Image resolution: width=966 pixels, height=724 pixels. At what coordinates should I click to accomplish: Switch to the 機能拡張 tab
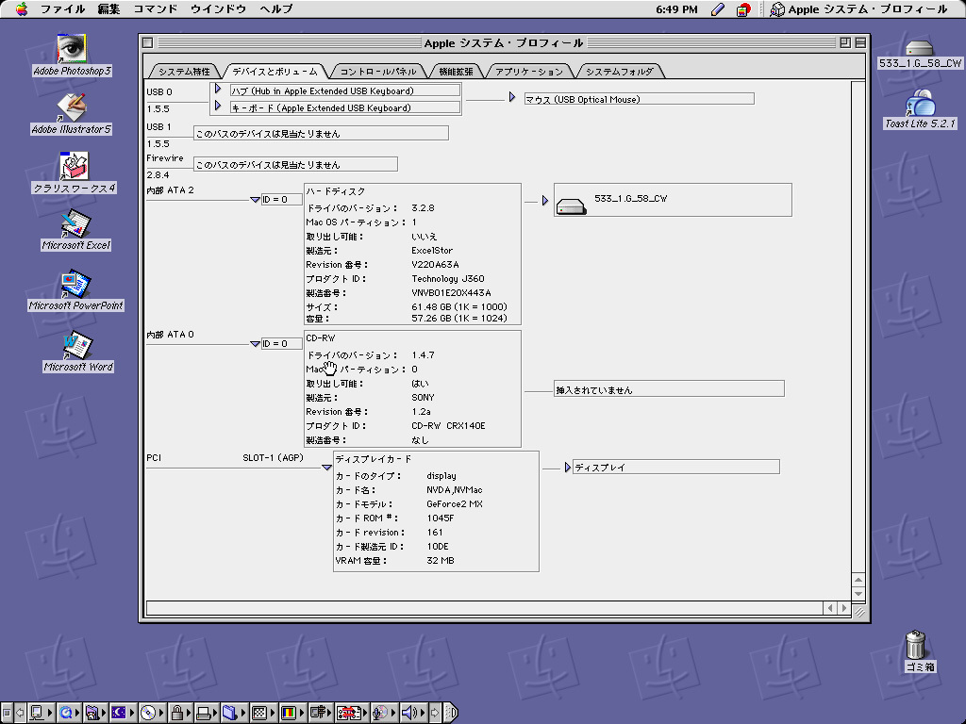pyautogui.click(x=457, y=72)
